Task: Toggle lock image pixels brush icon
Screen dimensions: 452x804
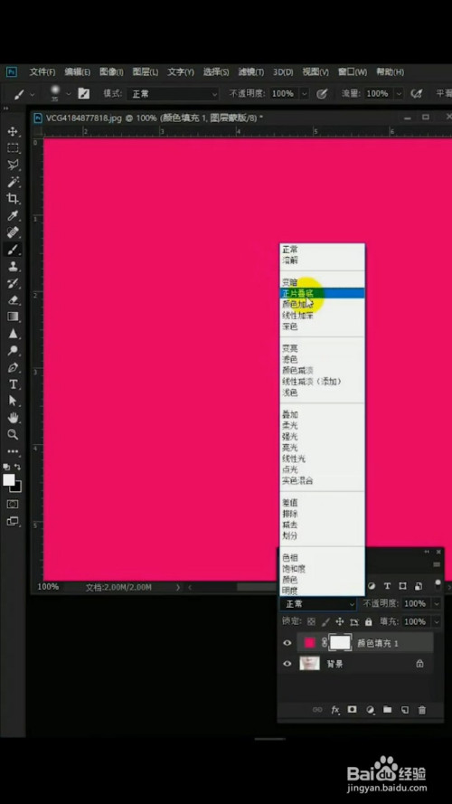Action: click(x=325, y=621)
